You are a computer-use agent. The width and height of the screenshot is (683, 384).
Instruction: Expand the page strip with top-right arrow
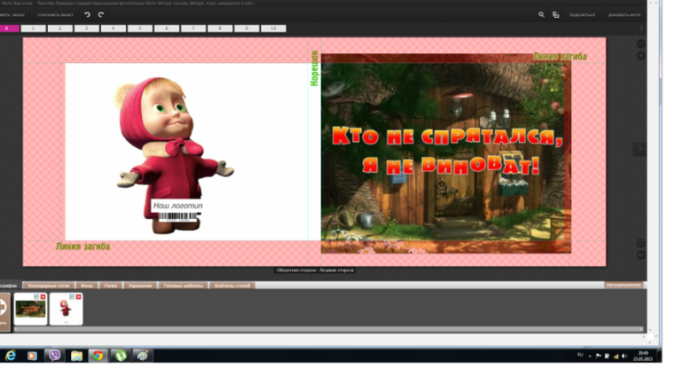642,28
